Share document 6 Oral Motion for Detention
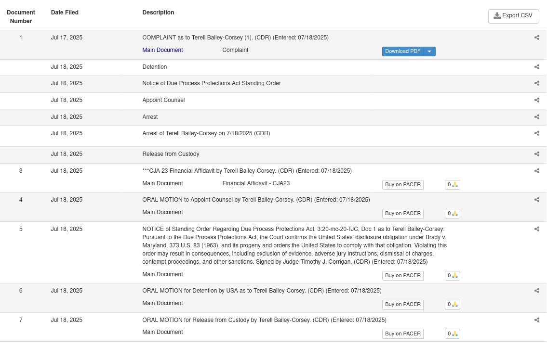The height and width of the screenshot is (359, 547). coord(536,291)
